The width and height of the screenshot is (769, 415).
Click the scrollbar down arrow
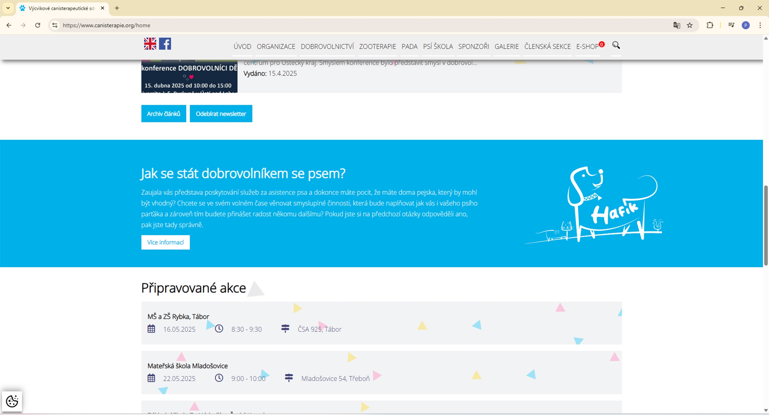click(x=766, y=410)
